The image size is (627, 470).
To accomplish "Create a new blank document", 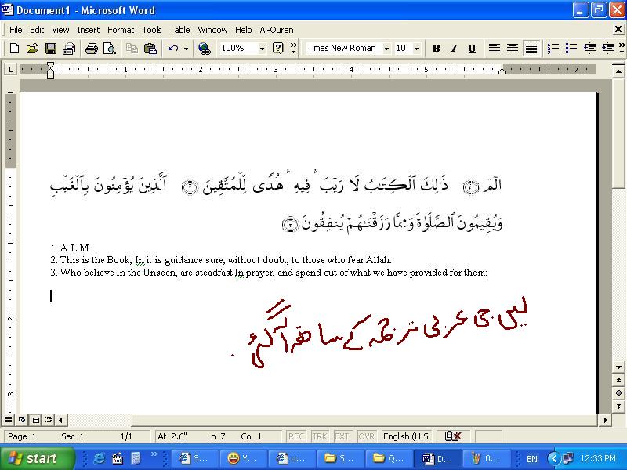I will point(14,49).
